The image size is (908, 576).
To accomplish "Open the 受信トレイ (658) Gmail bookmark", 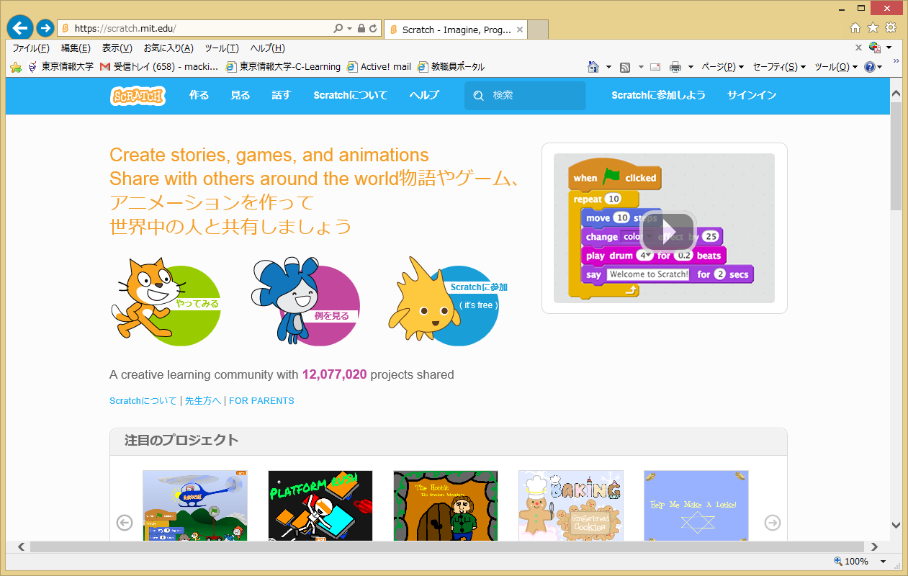I will click(x=159, y=67).
